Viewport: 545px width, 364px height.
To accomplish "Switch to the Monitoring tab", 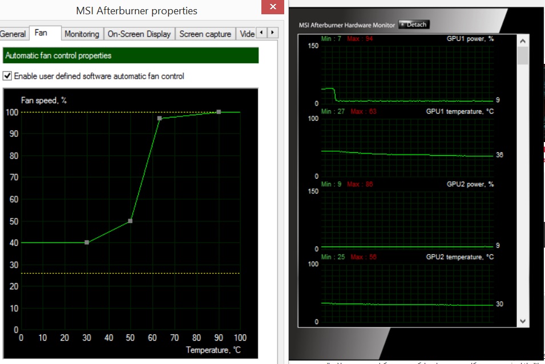I will (82, 34).
